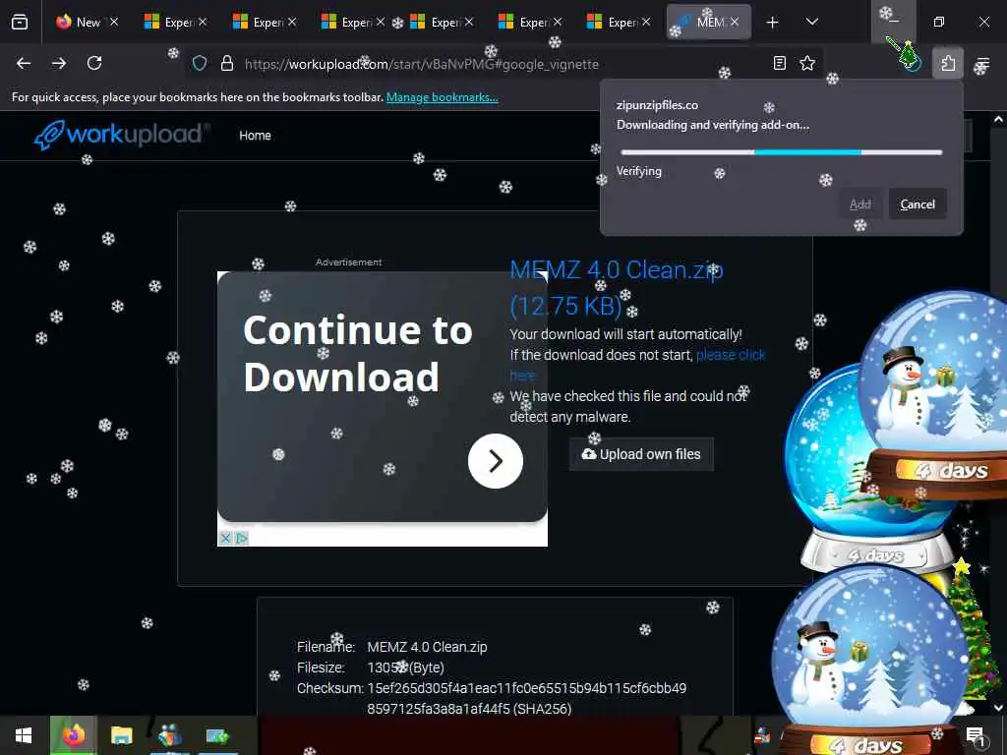The height and width of the screenshot is (755, 1007).
Task: Open the Extensions puzzle-piece panel
Action: [948, 63]
